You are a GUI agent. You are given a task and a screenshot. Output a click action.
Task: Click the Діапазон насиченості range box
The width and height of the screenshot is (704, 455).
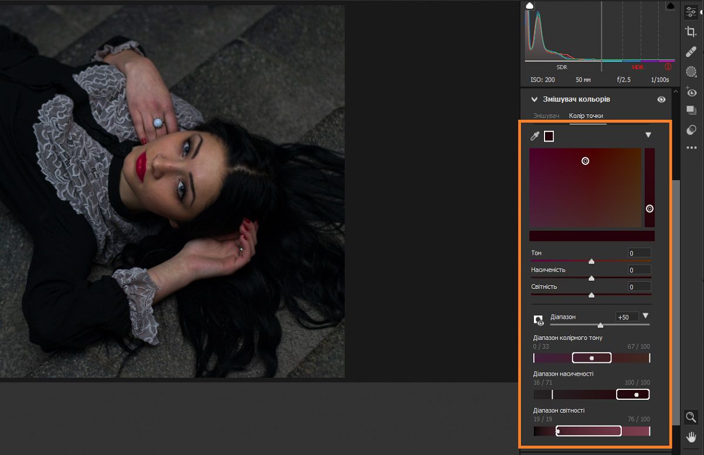(x=632, y=395)
